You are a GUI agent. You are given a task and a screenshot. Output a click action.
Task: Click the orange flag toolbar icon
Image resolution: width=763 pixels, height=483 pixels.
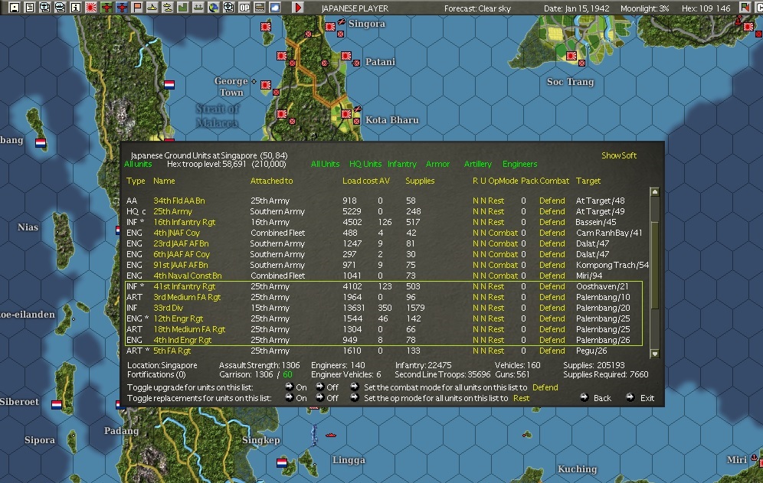coord(137,8)
